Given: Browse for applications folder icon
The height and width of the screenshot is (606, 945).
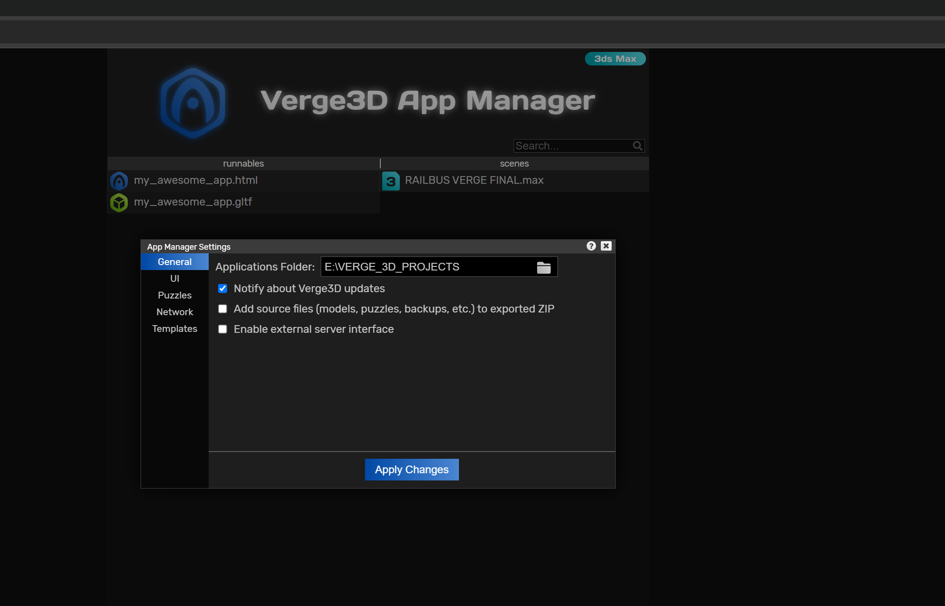Looking at the screenshot, I should (x=544, y=267).
